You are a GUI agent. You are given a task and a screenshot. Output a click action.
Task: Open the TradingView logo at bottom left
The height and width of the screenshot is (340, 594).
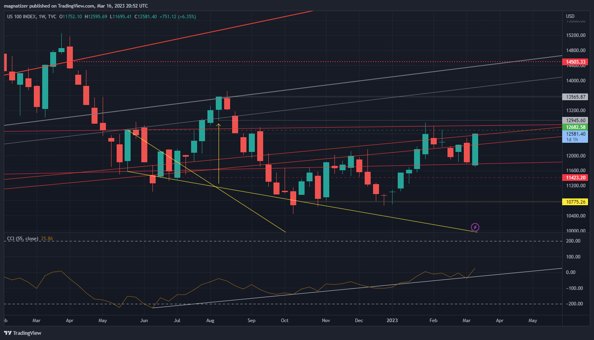click(x=23, y=333)
